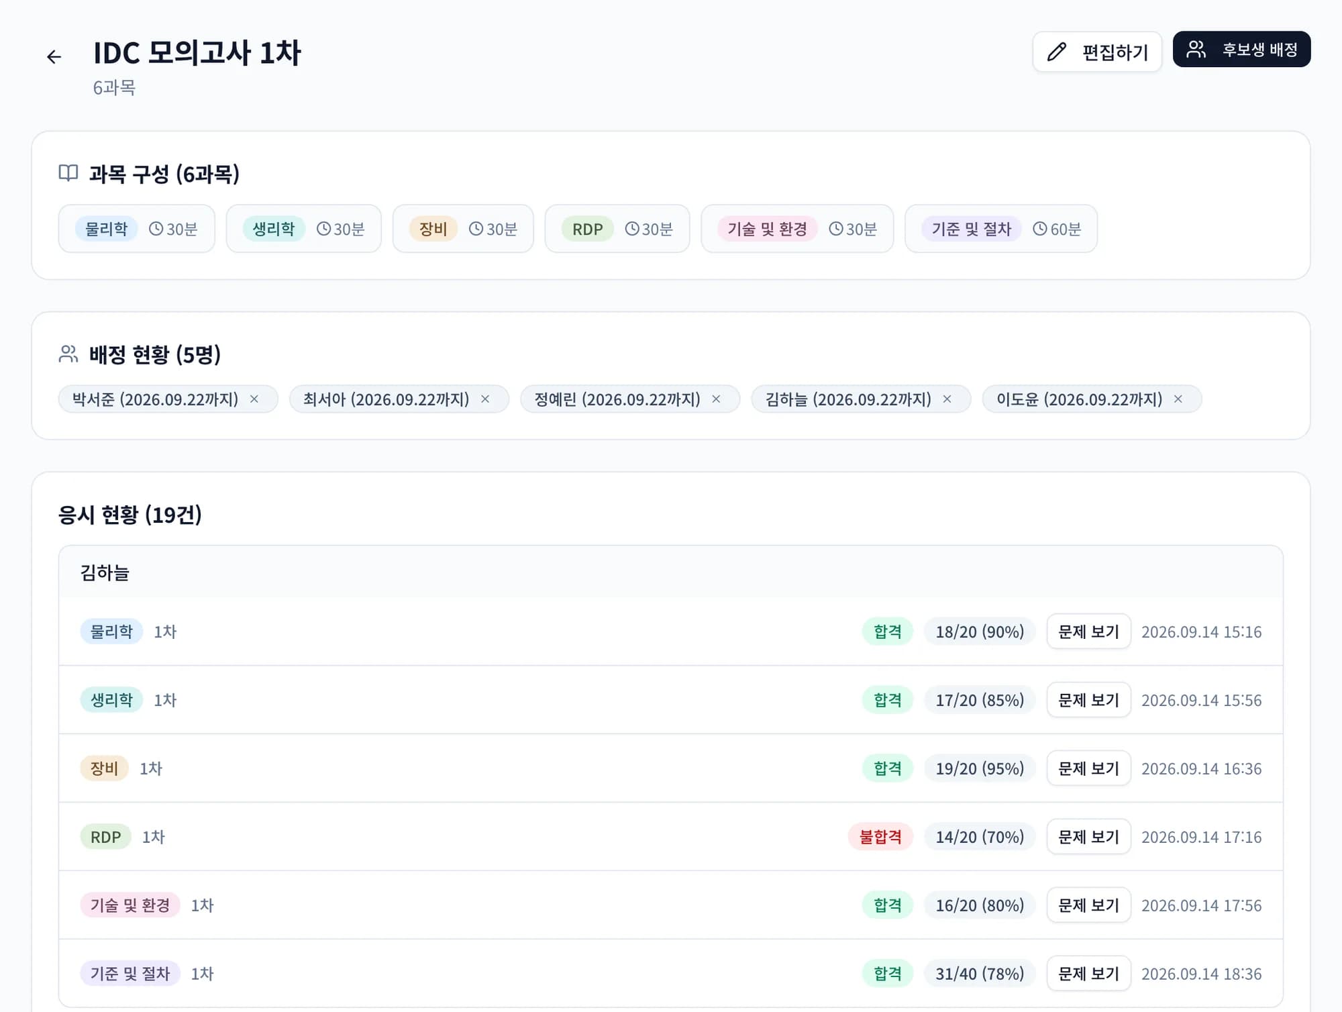This screenshot has height=1012, width=1342.
Task: Remove 김하늘 assignment with X icon
Action: 947,399
